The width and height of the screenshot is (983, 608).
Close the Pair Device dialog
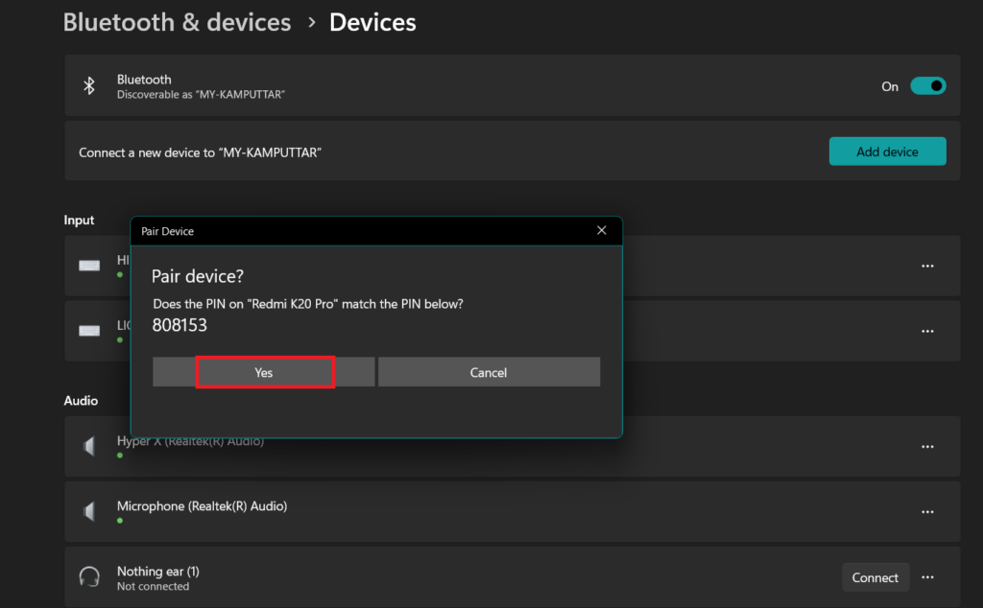coord(602,230)
